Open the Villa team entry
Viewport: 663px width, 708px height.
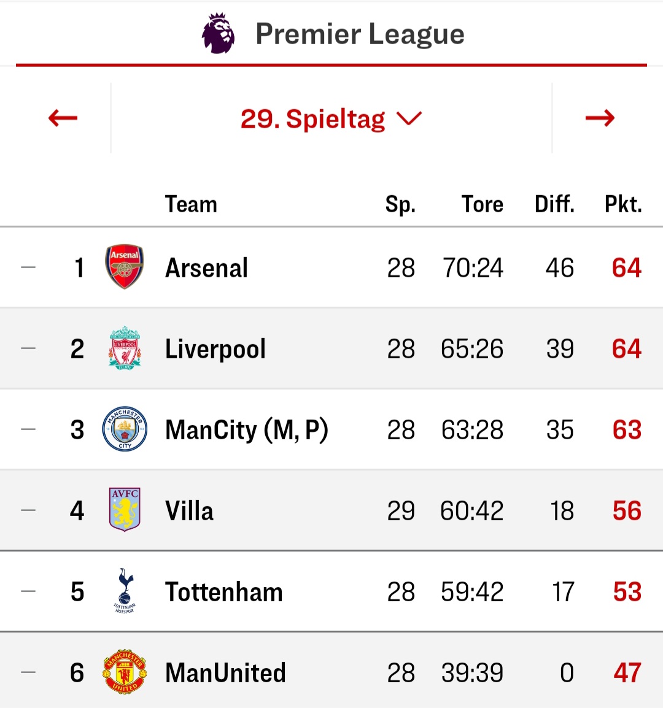[x=189, y=510]
